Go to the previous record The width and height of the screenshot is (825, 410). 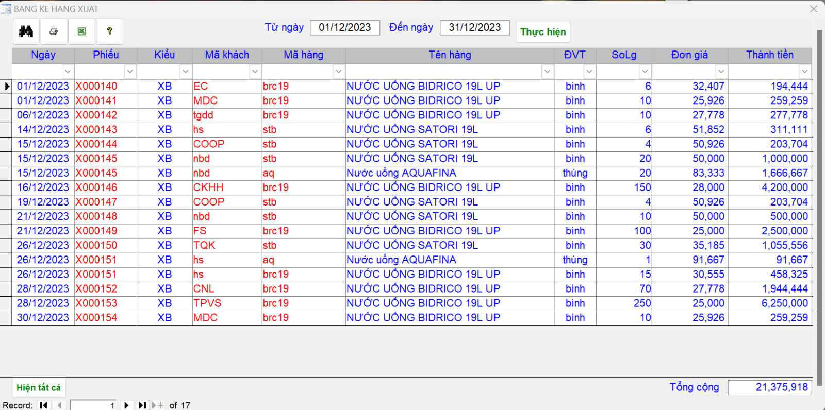pos(60,405)
